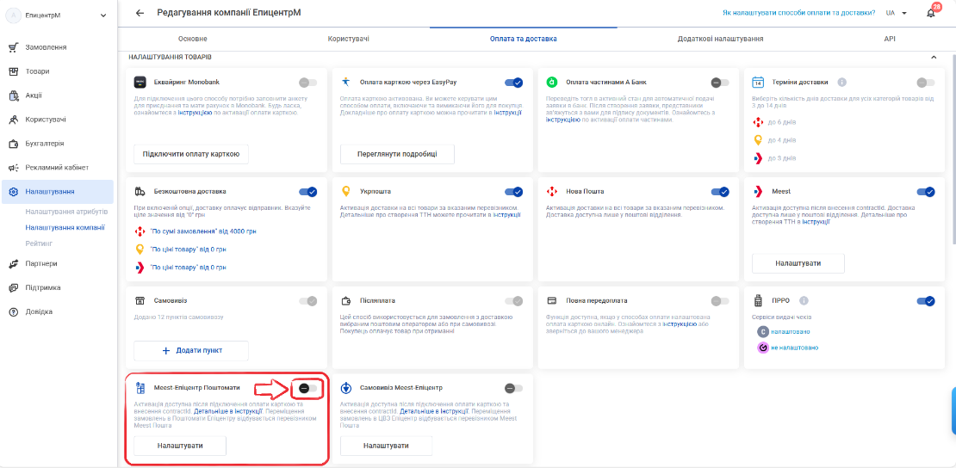Click the EasyPay star logo icon
Screen dimensions: 956x468
point(346,82)
